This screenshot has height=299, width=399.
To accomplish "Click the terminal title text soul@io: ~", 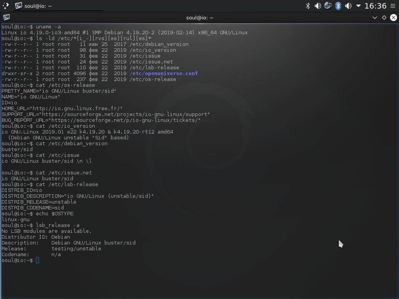I will 200,18.
